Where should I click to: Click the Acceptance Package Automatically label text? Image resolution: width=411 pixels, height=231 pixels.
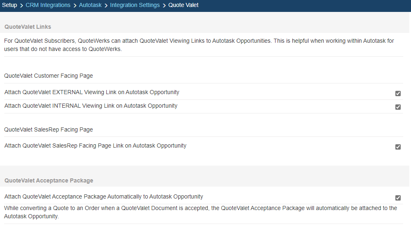pyautogui.click(x=104, y=196)
